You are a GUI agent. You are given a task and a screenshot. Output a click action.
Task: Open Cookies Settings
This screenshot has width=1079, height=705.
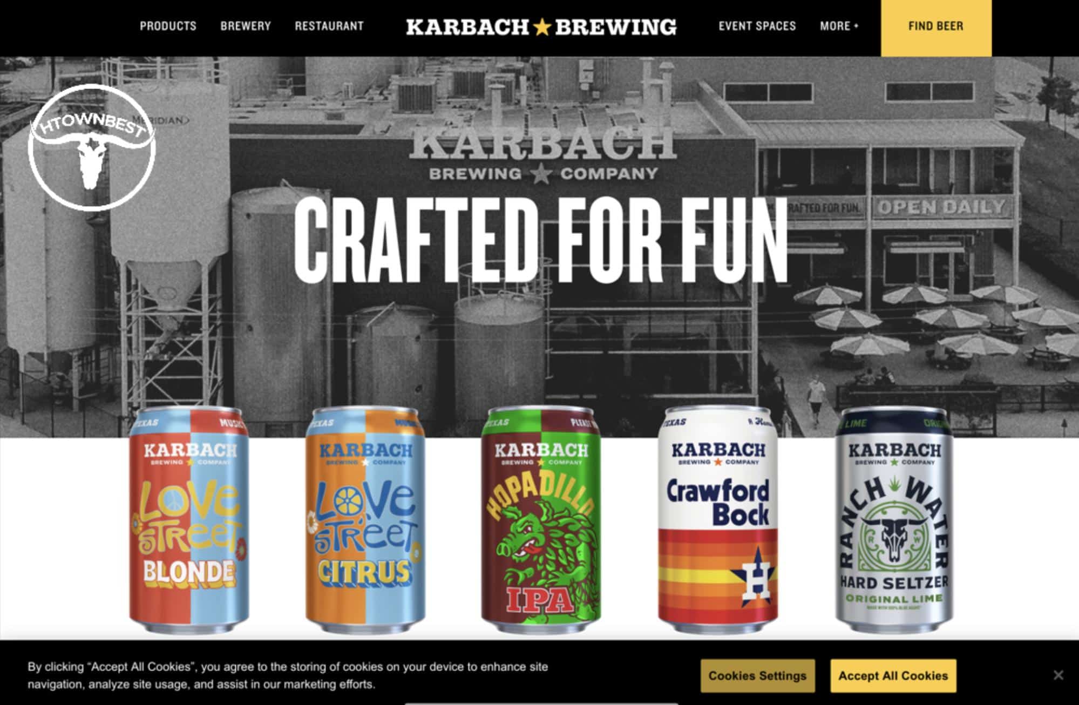click(x=757, y=675)
